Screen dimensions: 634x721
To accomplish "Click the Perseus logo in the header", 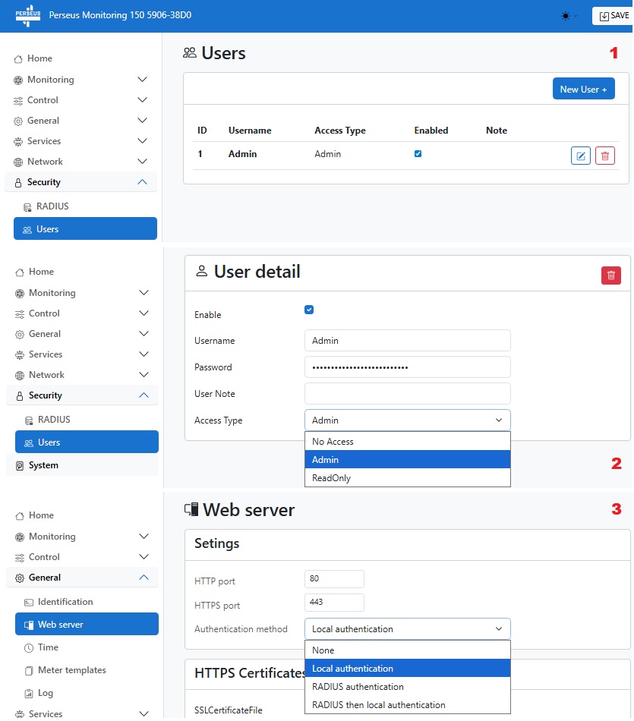I will coord(27,15).
